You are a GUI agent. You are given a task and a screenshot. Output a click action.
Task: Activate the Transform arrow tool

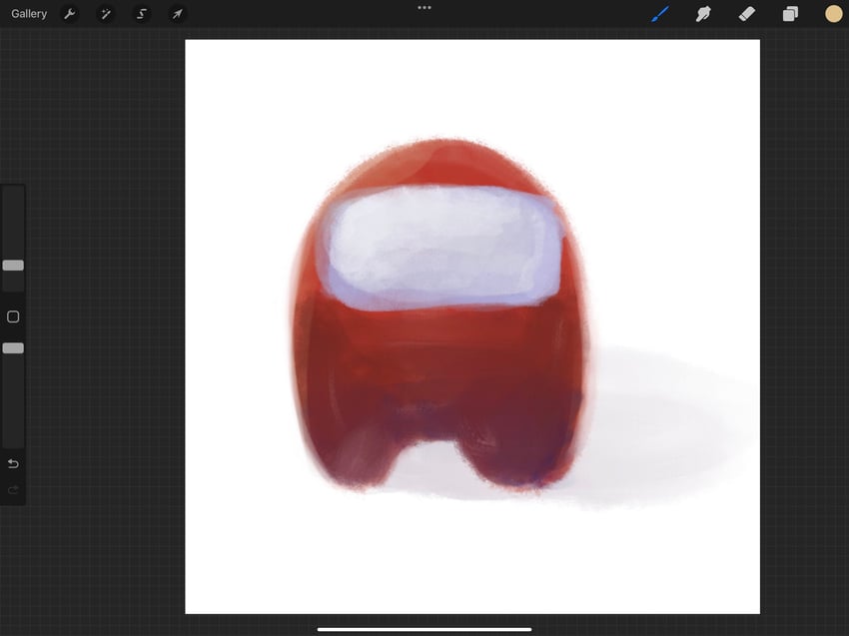coord(178,14)
